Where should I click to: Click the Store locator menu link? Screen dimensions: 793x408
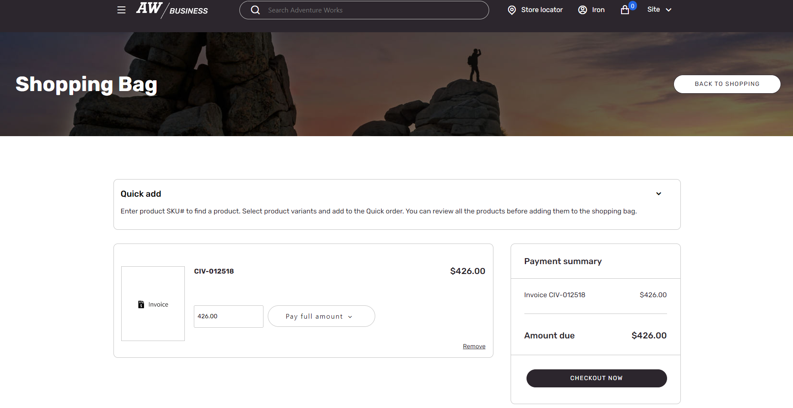click(x=542, y=10)
